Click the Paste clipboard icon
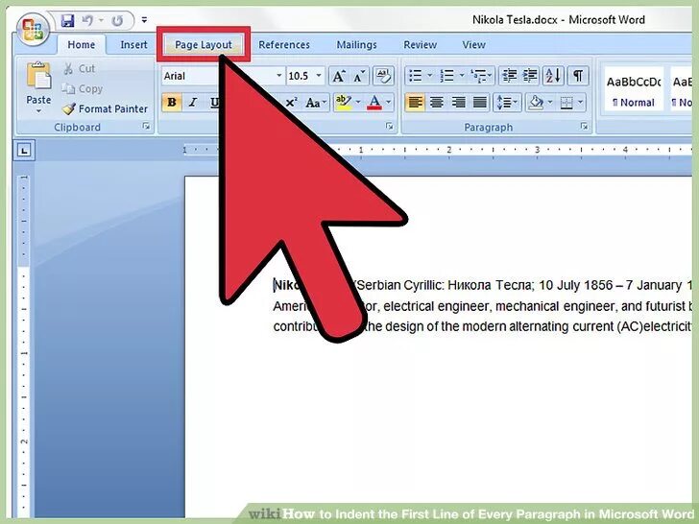This screenshot has width=699, height=524. [x=38, y=76]
